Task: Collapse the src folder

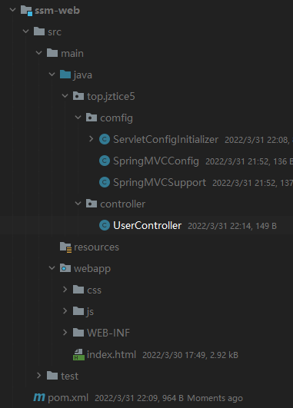Action: (x=25, y=32)
